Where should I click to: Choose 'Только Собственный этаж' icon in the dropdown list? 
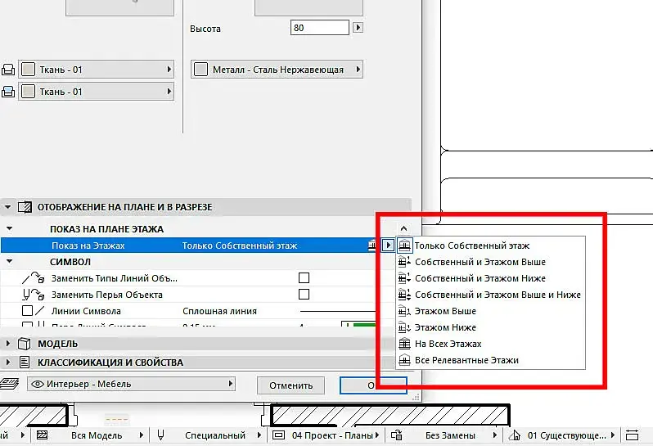[404, 246]
